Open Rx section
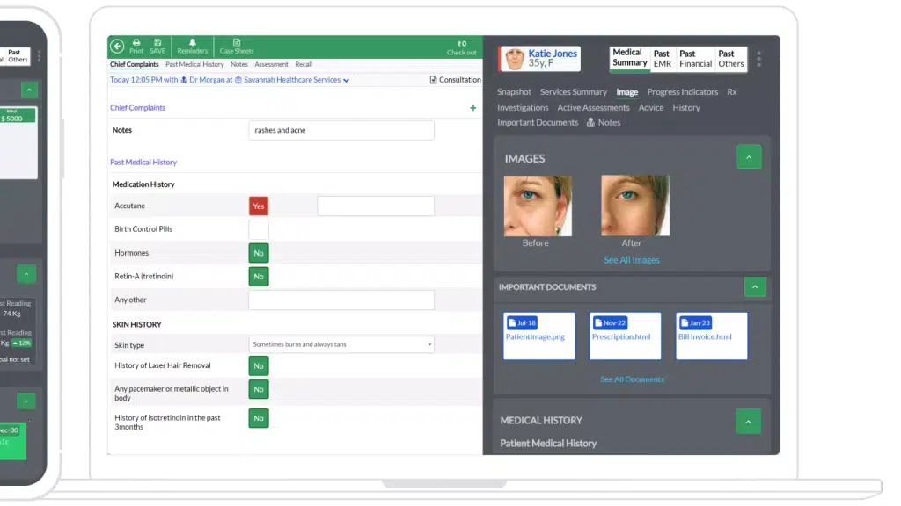This screenshot has height=506, width=901. coord(731,91)
